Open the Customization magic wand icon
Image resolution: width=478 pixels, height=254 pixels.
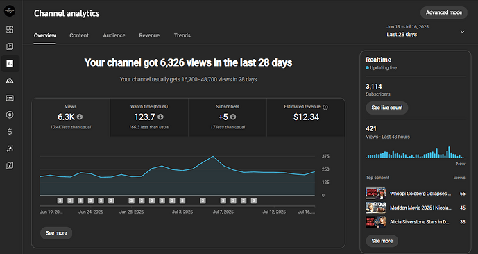click(10, 149)
